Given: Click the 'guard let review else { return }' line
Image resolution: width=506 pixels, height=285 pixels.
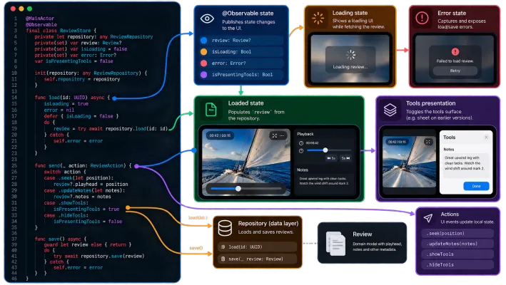Looking at the screenshot, I should 88,245.
